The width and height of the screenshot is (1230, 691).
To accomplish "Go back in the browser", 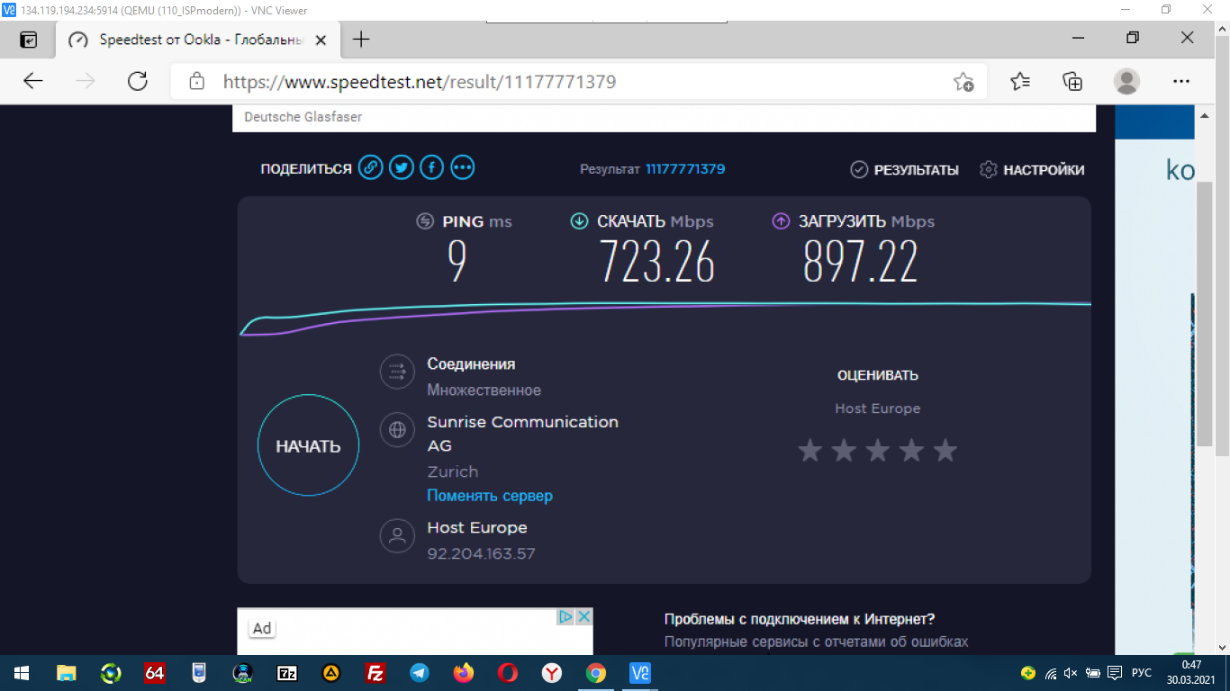I will (33, 82).
